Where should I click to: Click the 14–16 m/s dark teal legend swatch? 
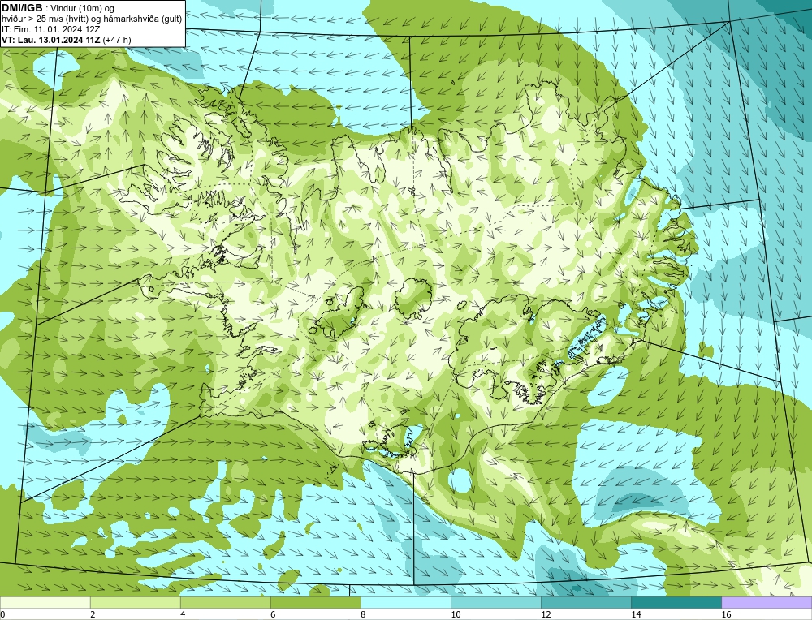676,602
